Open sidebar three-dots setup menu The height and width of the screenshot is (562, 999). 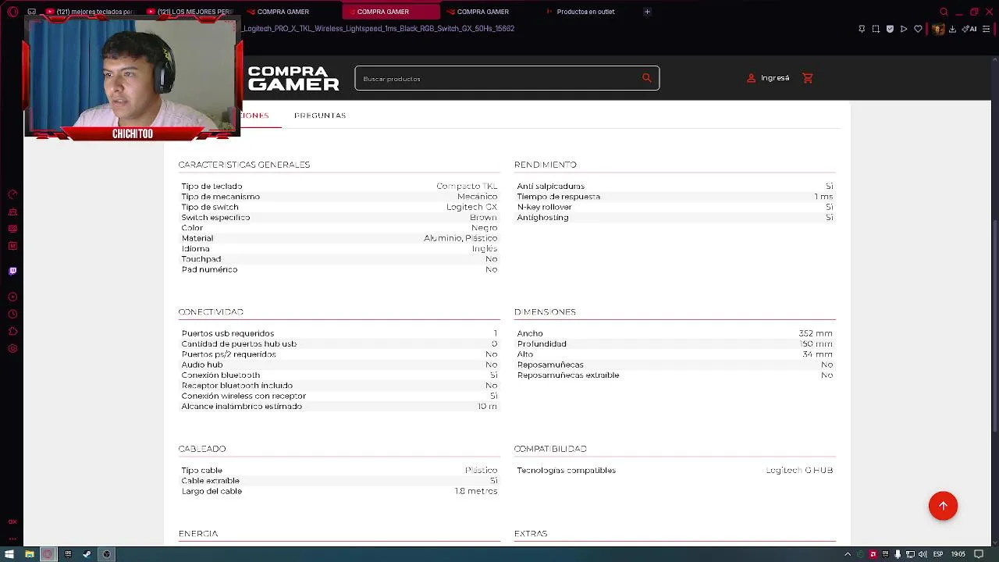click(12, 537)
